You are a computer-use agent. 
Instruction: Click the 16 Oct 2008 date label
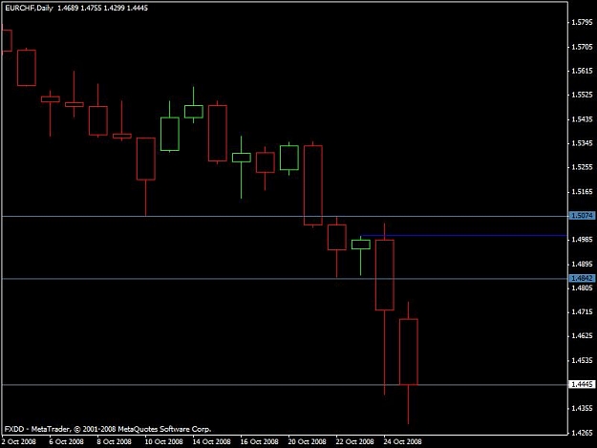pyautogui.click(x=259, y=441)
